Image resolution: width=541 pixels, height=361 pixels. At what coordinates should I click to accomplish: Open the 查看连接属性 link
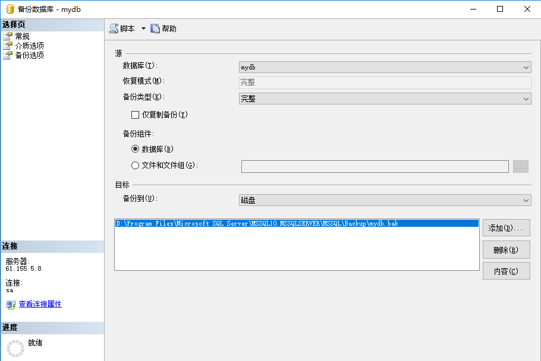tap(40, 305)
